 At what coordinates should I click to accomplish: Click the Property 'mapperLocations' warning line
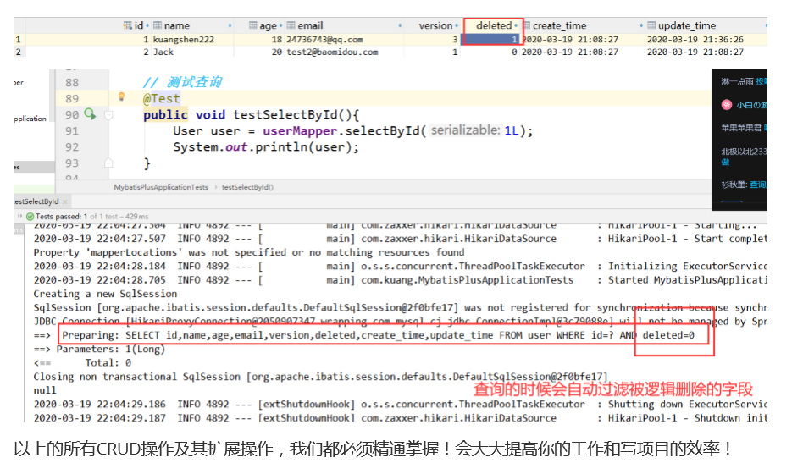248,252
